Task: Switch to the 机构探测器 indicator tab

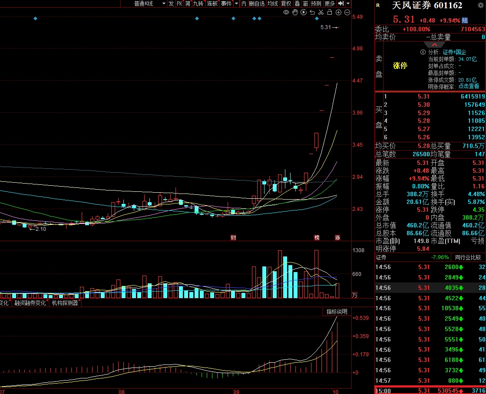Action: point(65,303)
